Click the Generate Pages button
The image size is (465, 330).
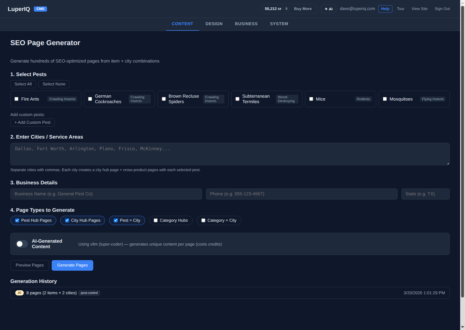(72, 265)
